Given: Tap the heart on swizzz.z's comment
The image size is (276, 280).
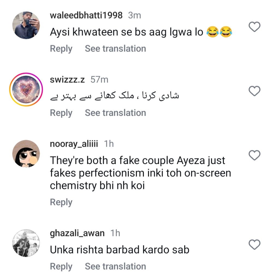Looking at the screenshot, I should tap(255, 91).
